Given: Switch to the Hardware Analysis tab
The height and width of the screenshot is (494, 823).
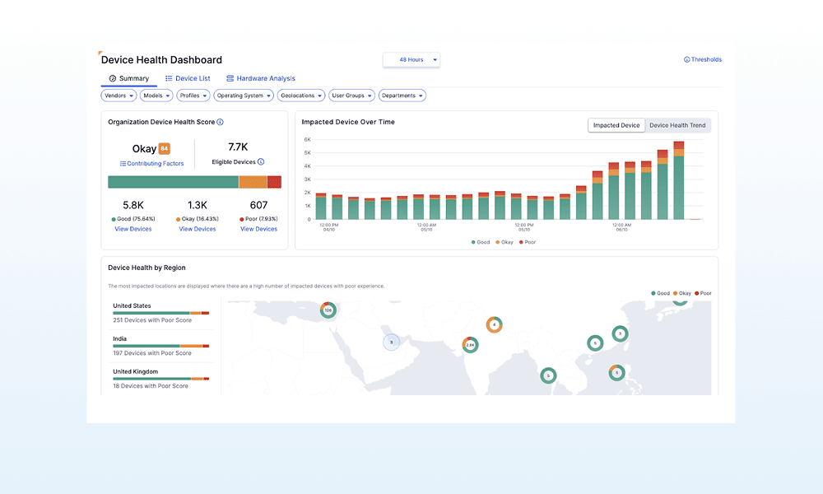Looking at the screenshot, I should click(260, 78).
